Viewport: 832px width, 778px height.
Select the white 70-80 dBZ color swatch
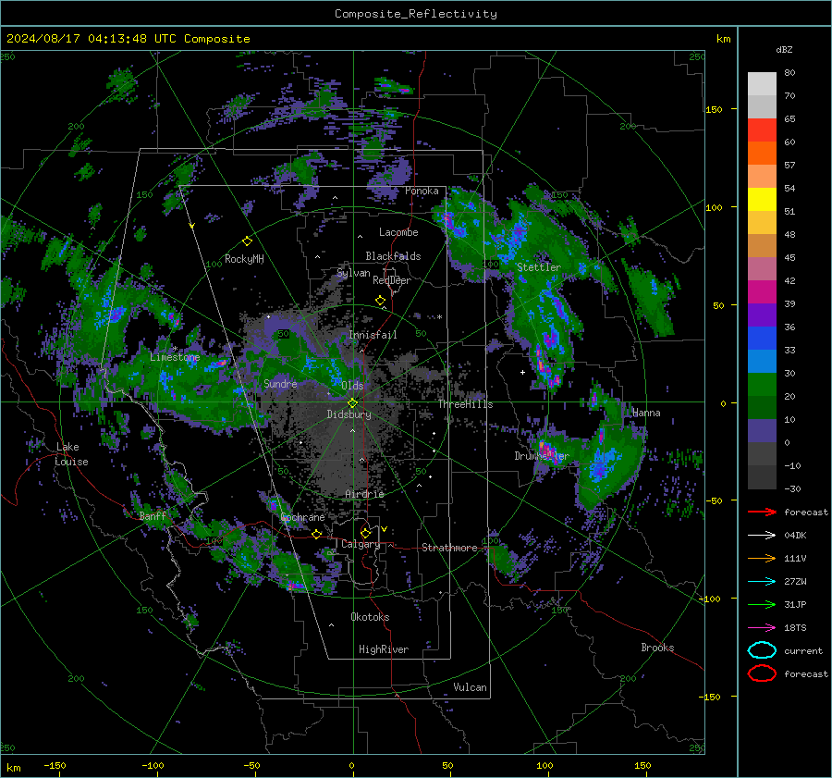coord(762,83)
